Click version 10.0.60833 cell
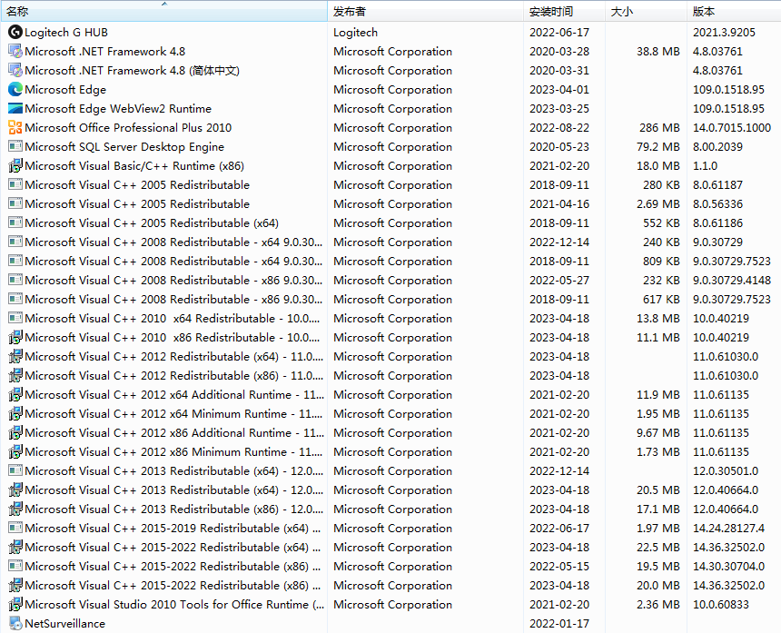 (721, 605)
